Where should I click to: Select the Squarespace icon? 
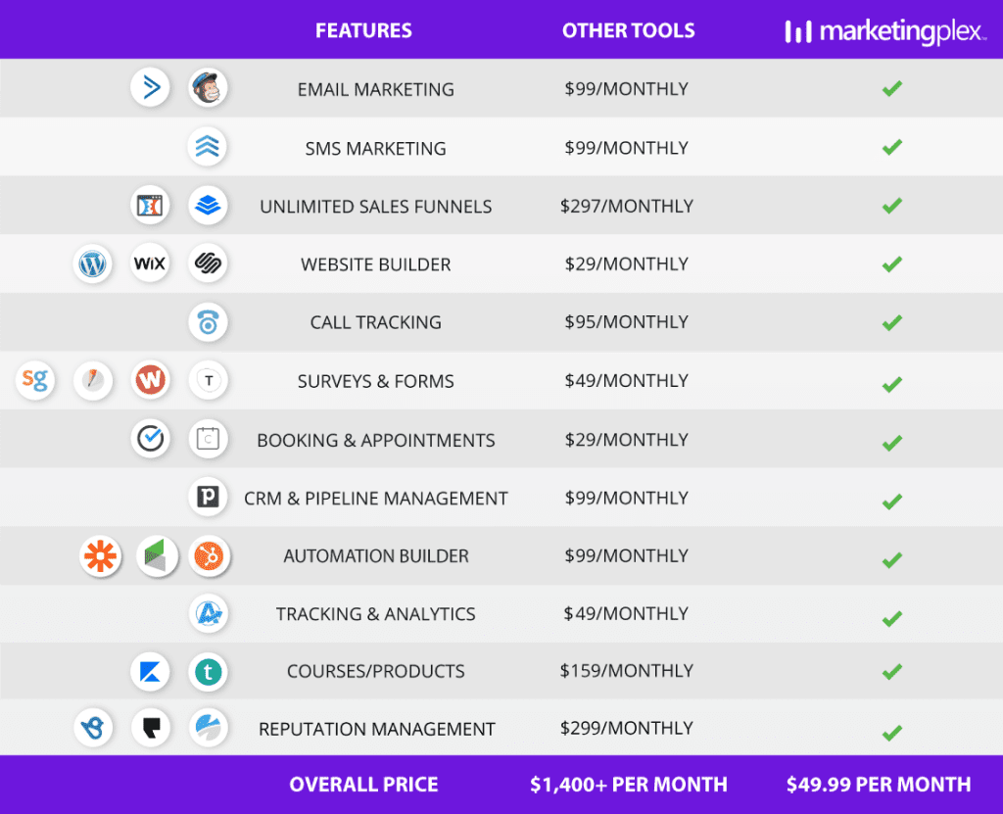208,263
